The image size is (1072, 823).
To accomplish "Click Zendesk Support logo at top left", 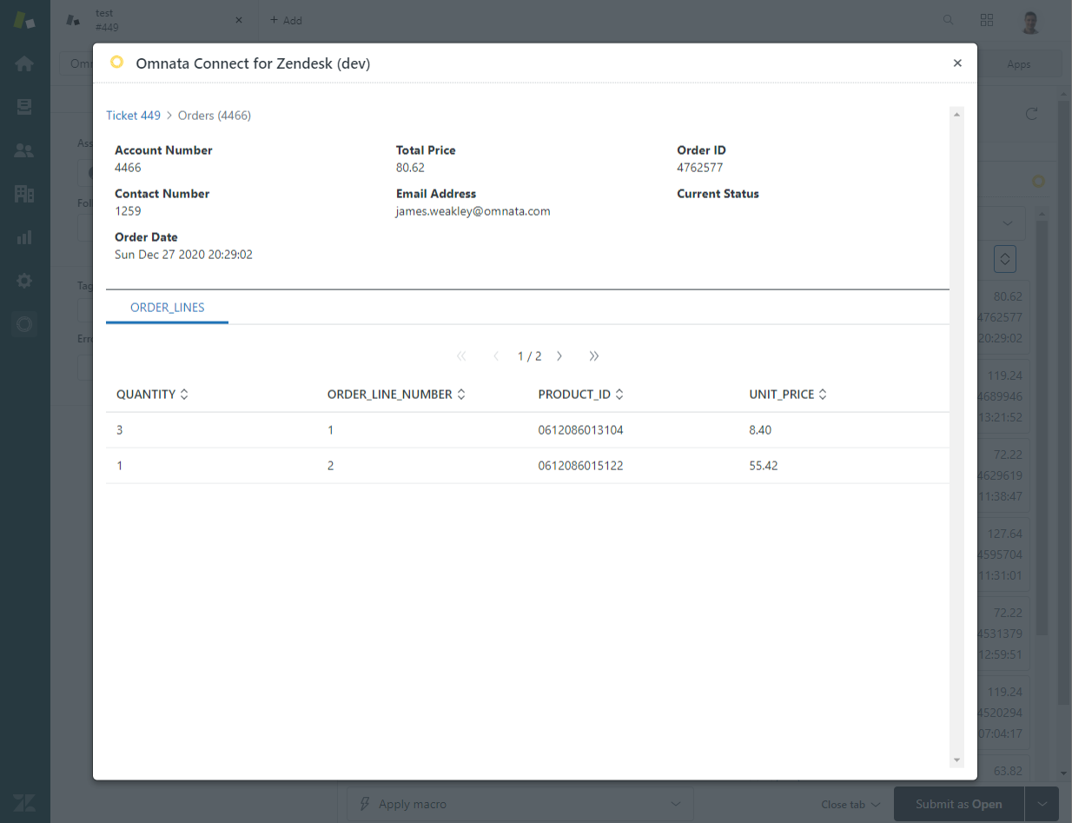I will 24,20.
